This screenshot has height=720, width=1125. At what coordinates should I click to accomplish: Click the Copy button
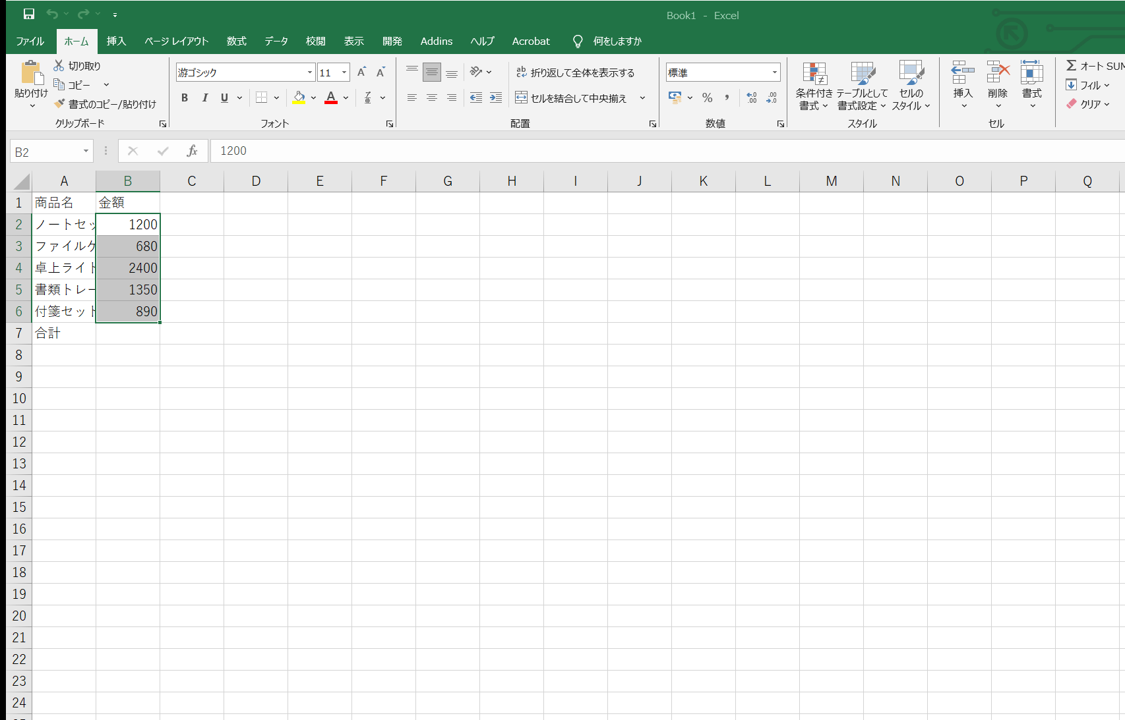pyautogui.click(x=72, y=85)
